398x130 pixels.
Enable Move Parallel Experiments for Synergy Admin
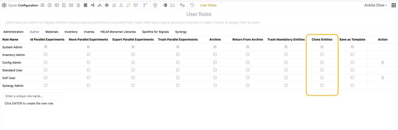(88, 86)
